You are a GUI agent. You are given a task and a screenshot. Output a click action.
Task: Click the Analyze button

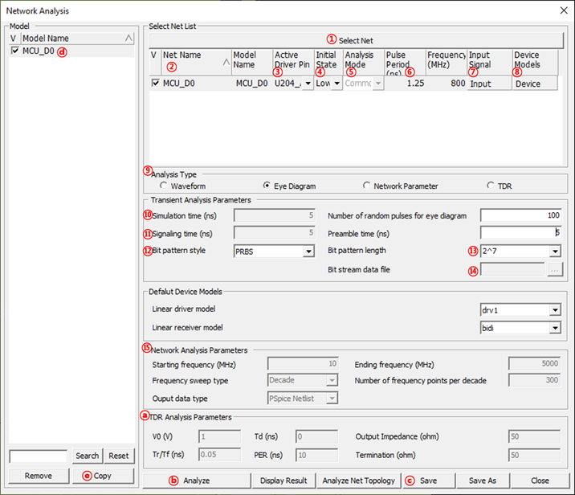coord(196,481)
